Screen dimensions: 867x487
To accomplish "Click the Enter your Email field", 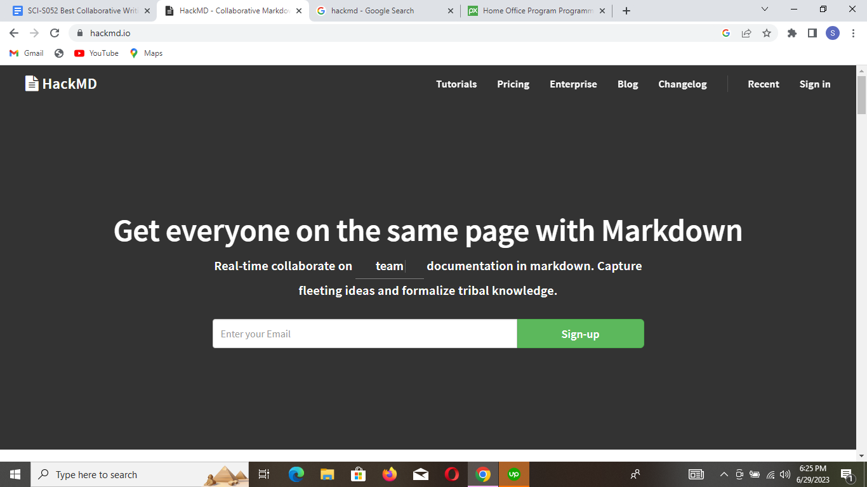I will [365, 334].
